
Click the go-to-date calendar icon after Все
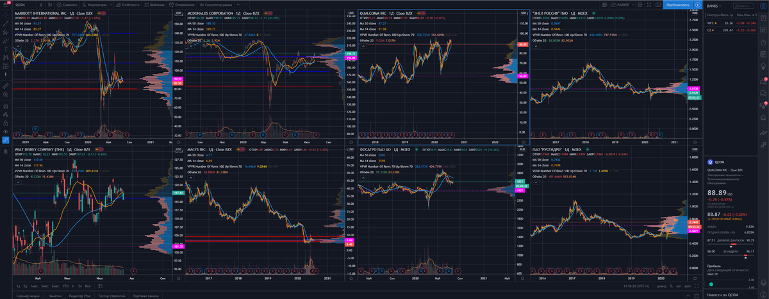(x=100, y=286)
